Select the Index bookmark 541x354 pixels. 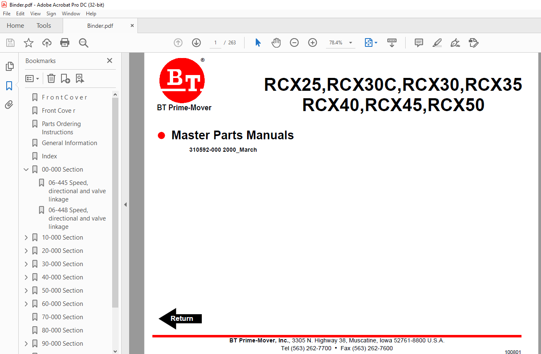click(49, 156)
